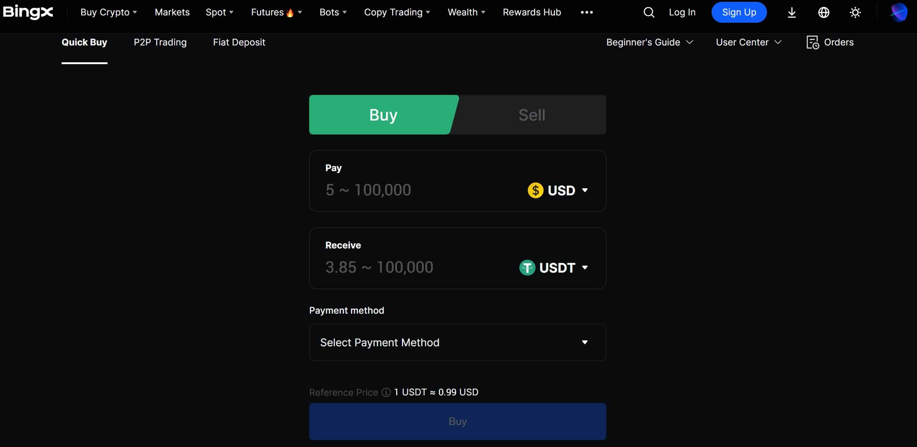Click the search magnifier icon
The image size is (917, 447).
tap(649, 12)
